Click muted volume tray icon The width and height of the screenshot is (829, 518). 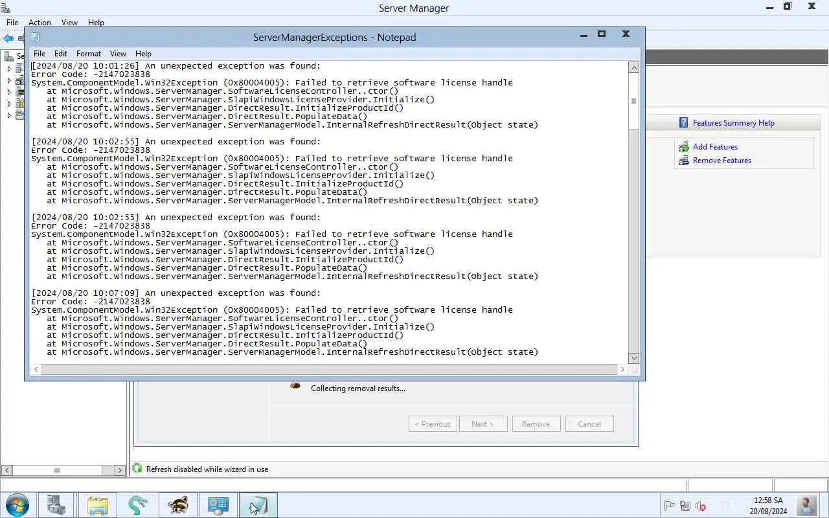click(x=700, y=506)
